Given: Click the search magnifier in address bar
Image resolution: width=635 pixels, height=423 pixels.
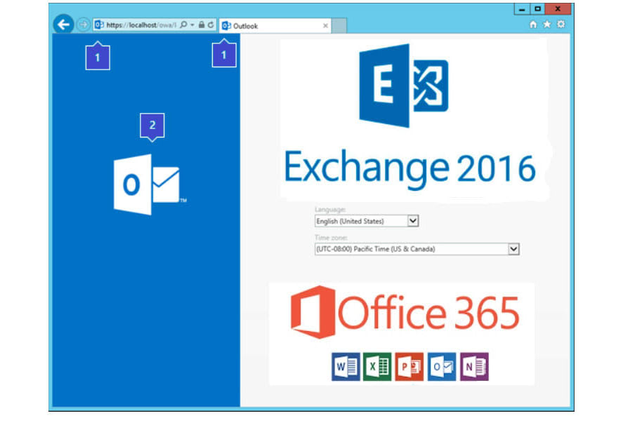Looking at the screenshot, I should [x=183, y=25].
